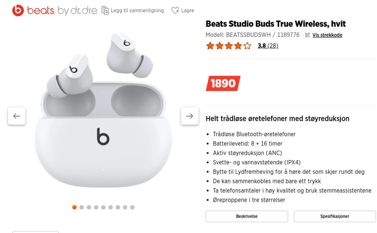The width and height of the screenshot is (377, 233).
Task: Select the third carousel dot
Action: pyautogui.click(x=89, y=207)
